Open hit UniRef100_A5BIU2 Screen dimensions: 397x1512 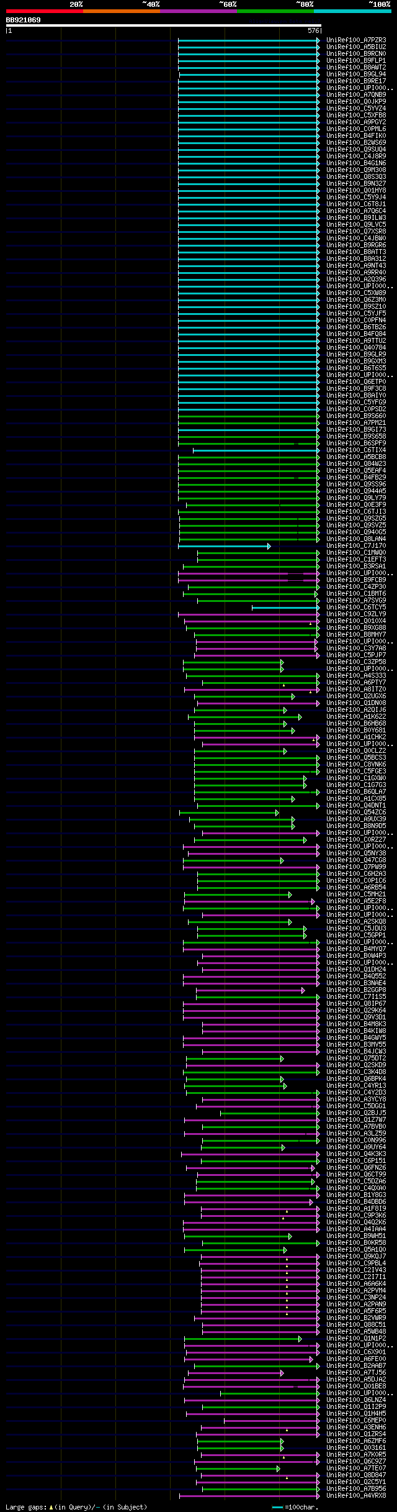[356, 47]
